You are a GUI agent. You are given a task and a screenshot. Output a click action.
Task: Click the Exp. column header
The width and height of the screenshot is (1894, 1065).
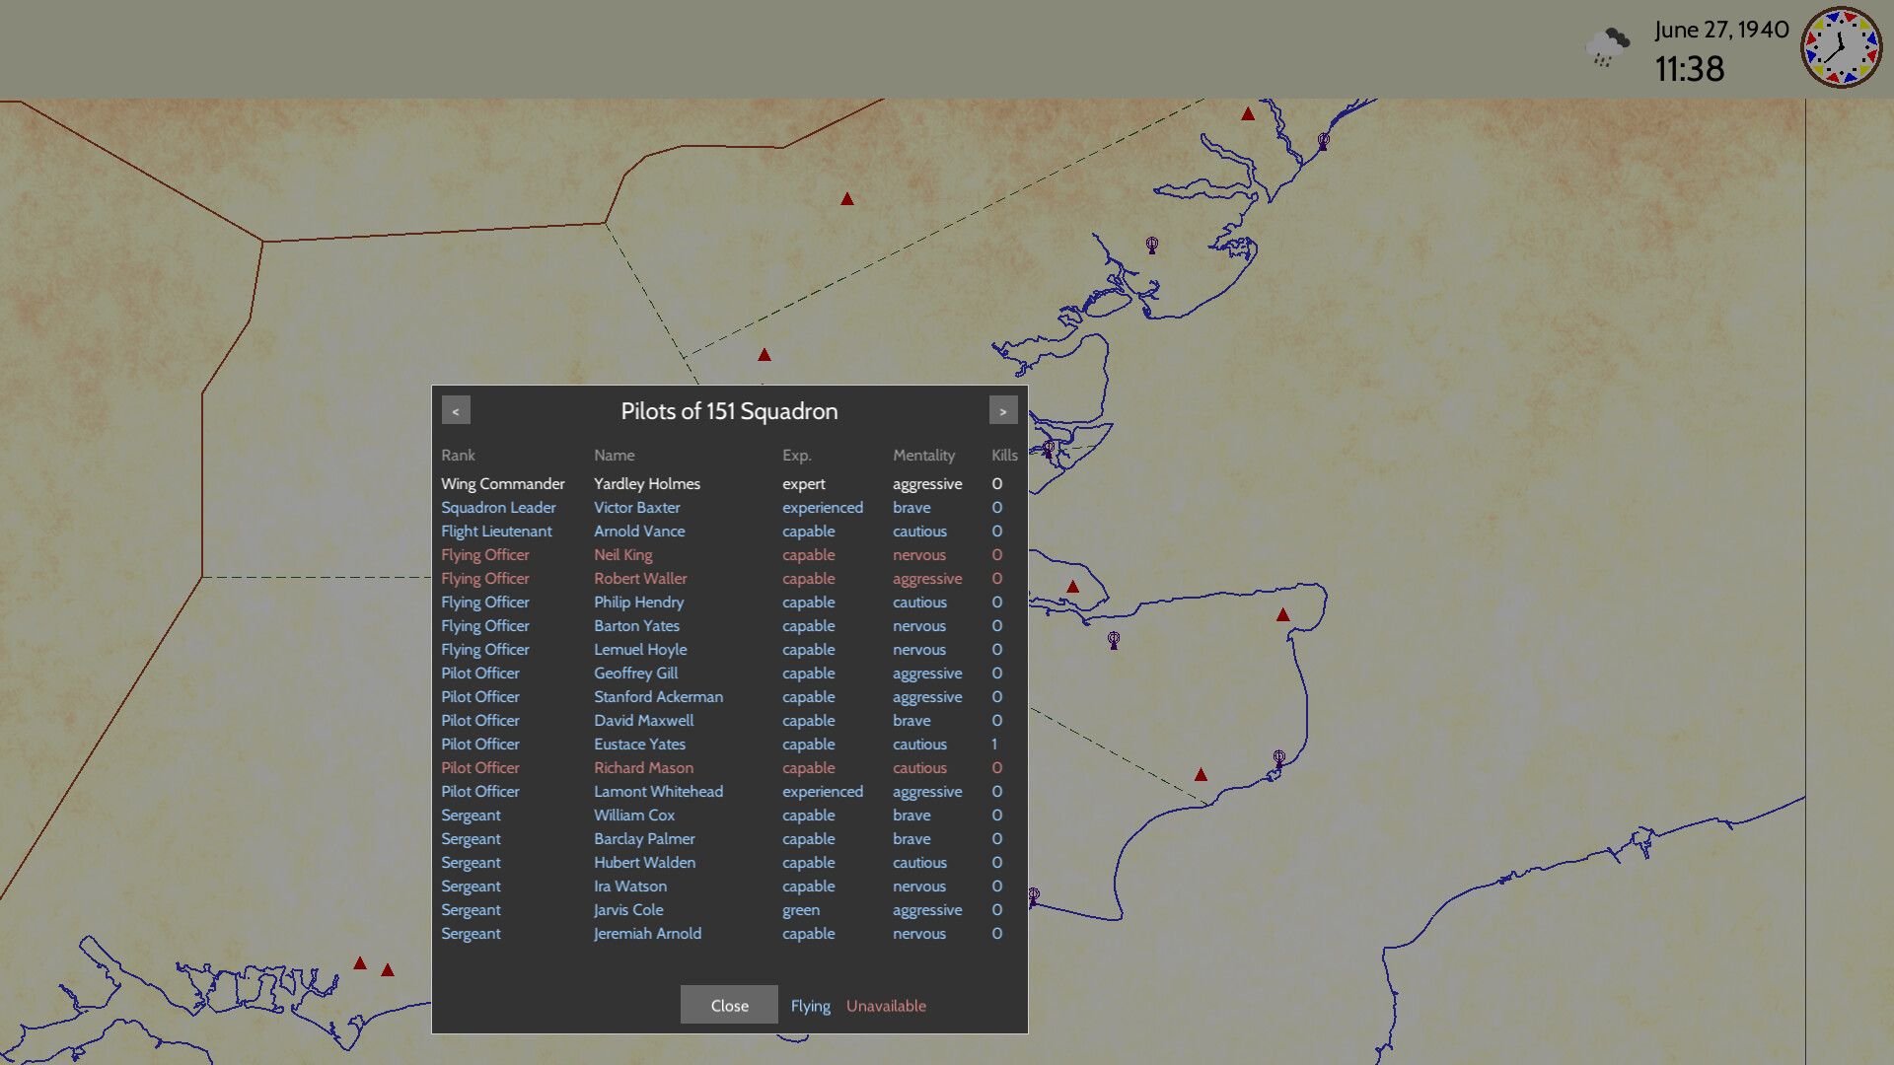[796, 456]
